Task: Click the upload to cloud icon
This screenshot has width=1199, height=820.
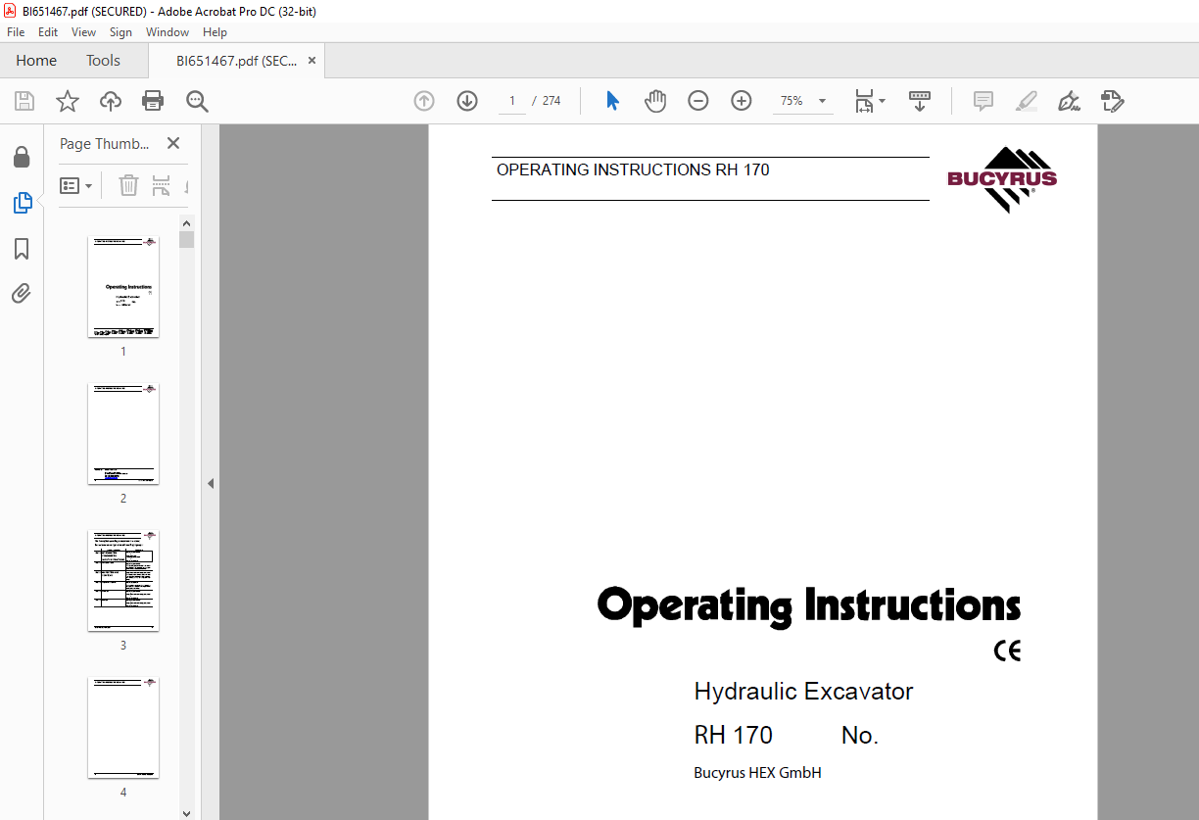Action: click(x=111, y=101)
